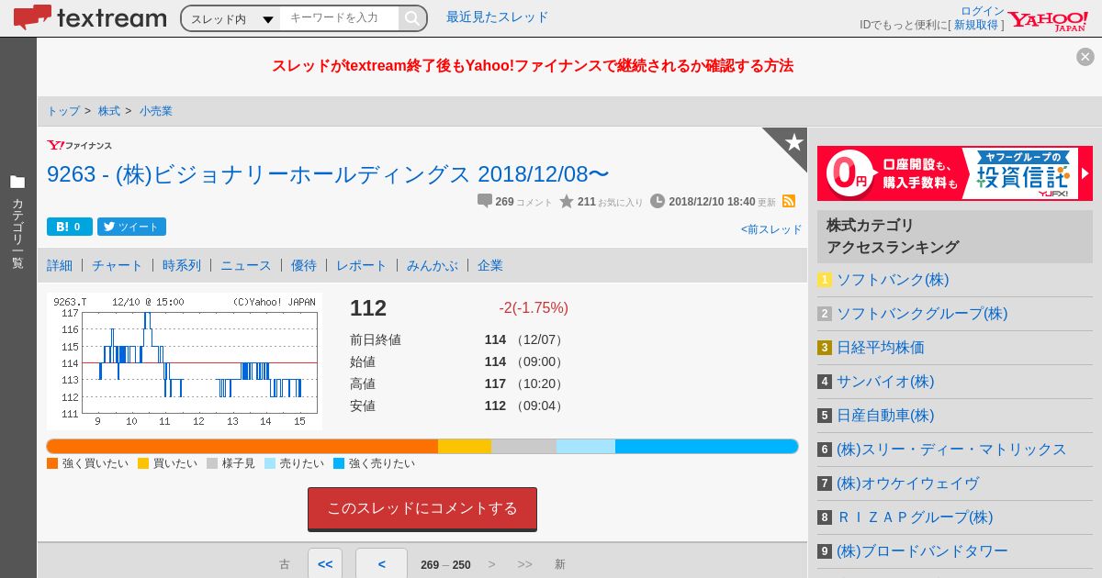This screenshot has height=578, width=1102.
Task: Select the 優待 tab
Action: tap(304, 265)
